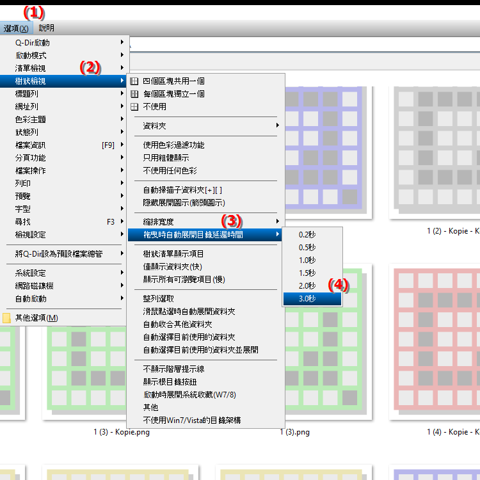Set delay to 1.0秒
480x480 pixels.
(312, 260)
